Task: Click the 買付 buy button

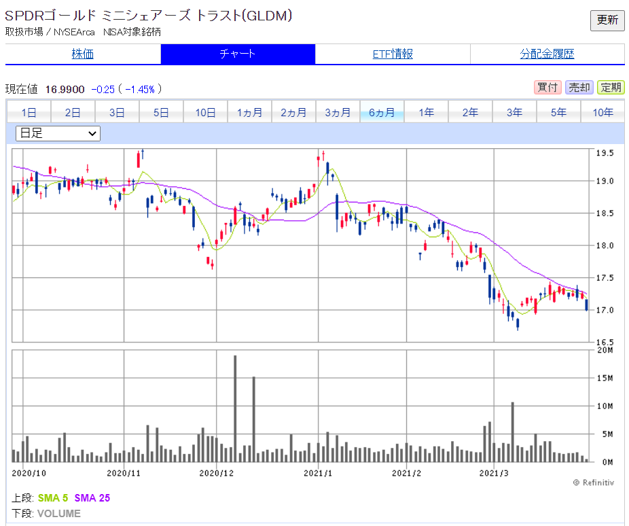Action: coord(547,88)
